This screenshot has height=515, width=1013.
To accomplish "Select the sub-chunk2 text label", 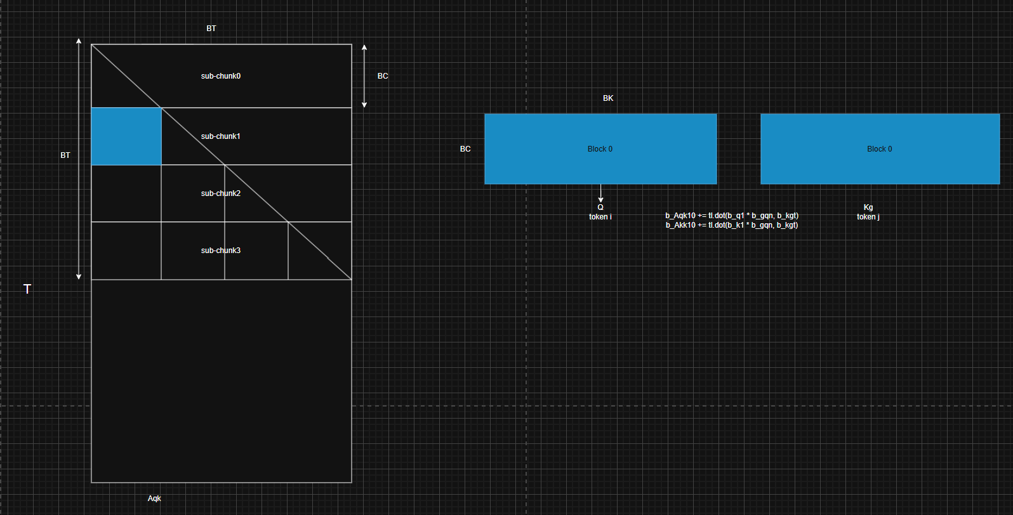I will pos(221,193).
